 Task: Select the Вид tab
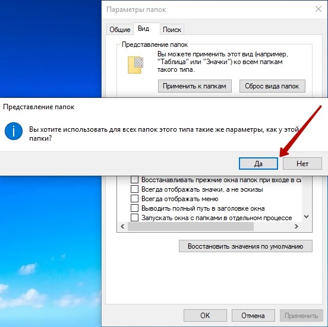[x=146, y=28]
